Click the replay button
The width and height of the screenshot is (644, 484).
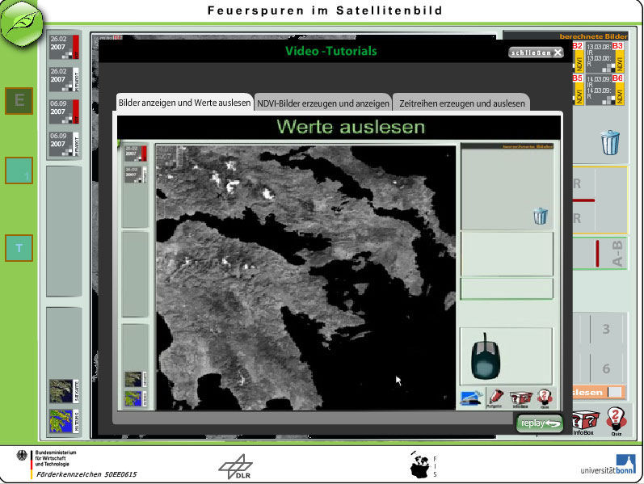coord(540,423)
